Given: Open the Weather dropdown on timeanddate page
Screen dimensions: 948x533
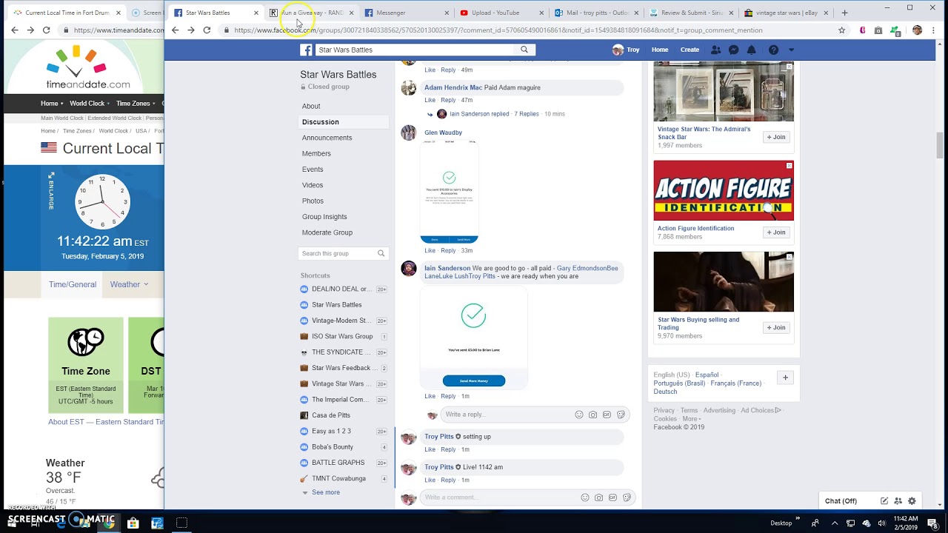Looking at the screenshot, I should click(129, 284).
